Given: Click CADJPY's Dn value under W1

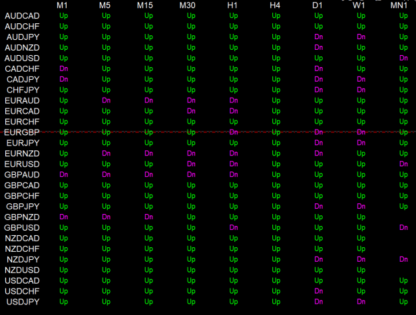Looking at the screenshot, I should (x=361, y=79).
